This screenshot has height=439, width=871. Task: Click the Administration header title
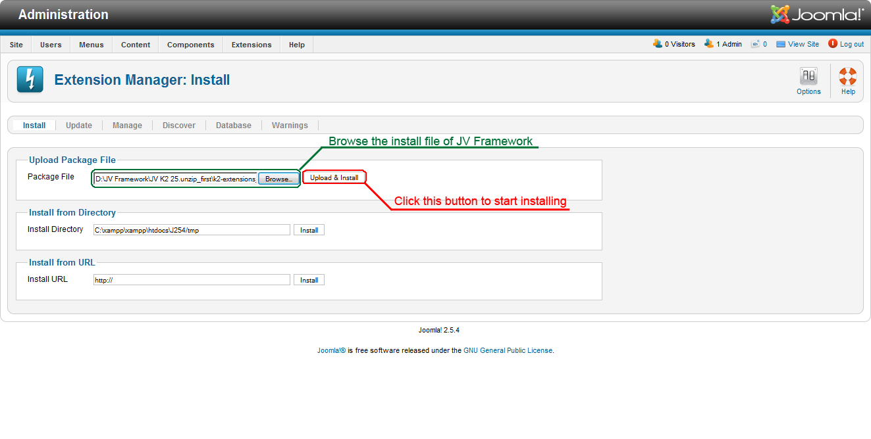pos(63,14)
